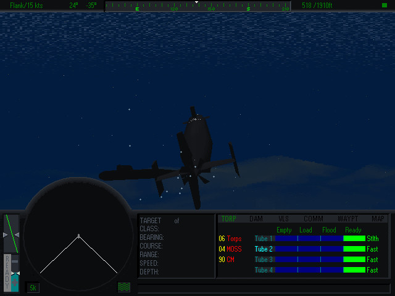Click the message bar below panels

tap(264, 288)
